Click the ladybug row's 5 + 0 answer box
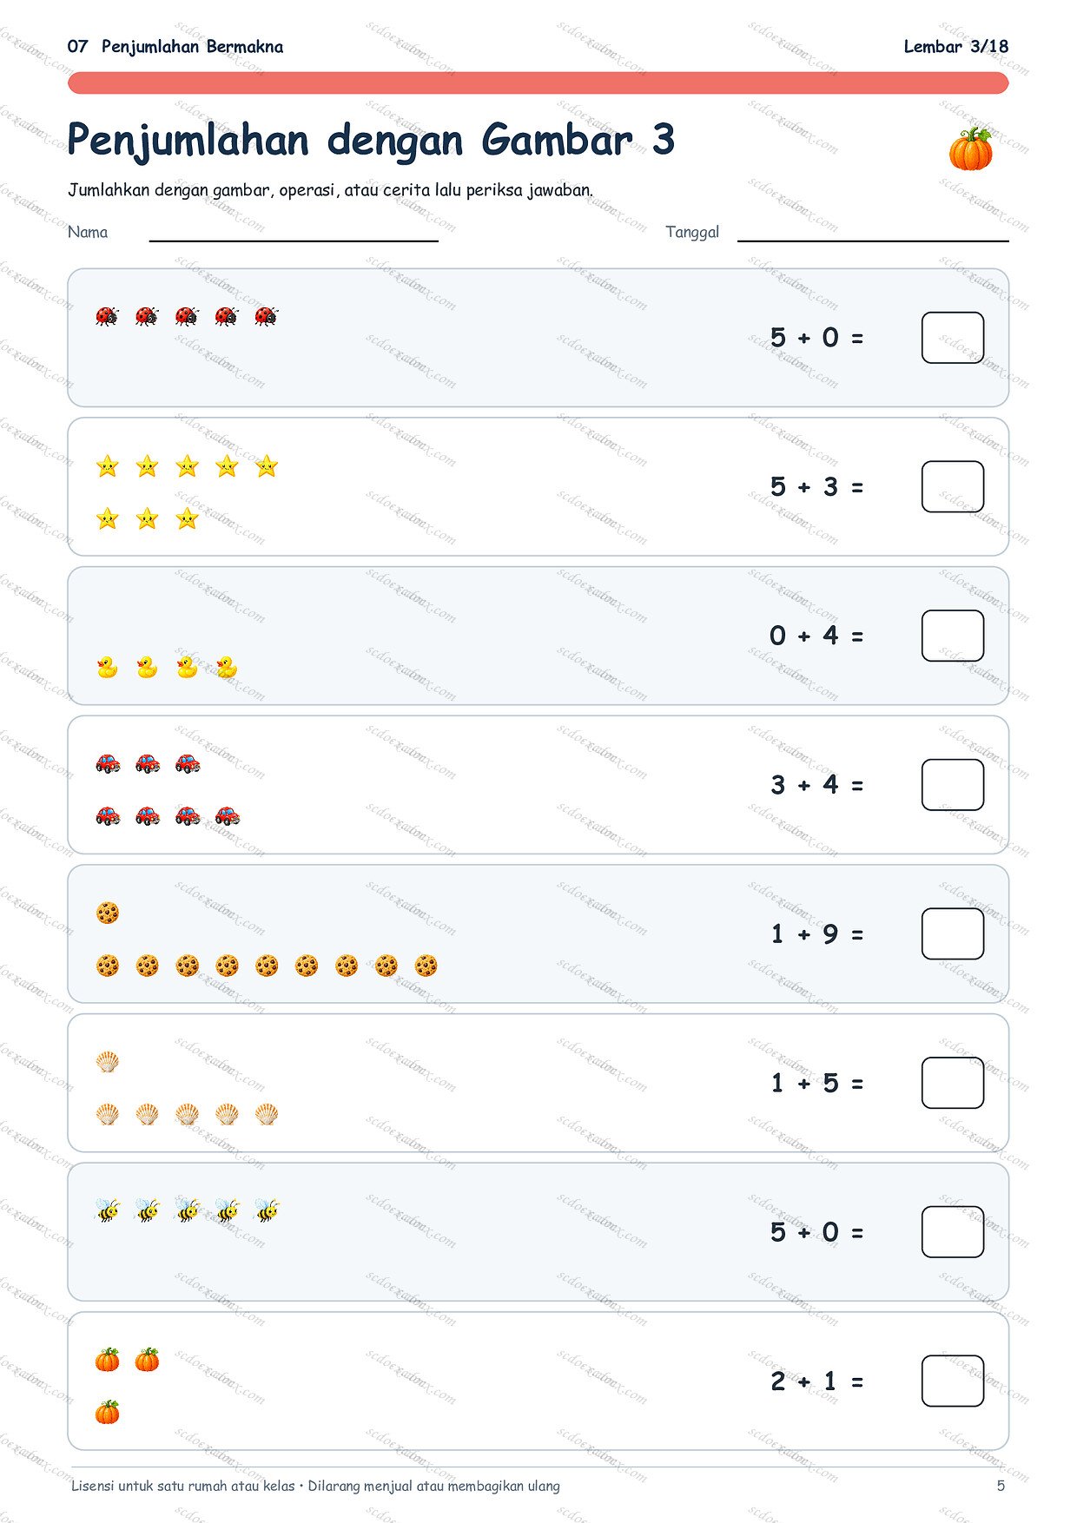This screenshot has height=1523, width=1077. [953, 338]
